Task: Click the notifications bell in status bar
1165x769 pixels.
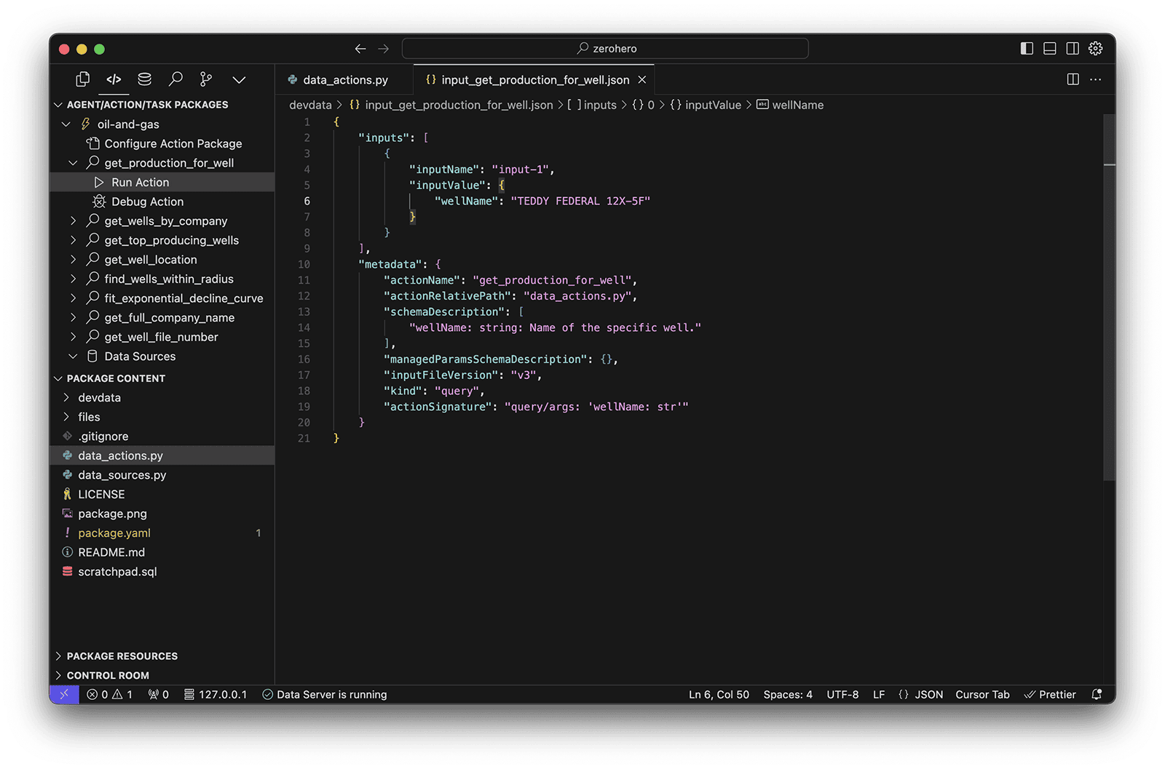Action: [1097, 695]
